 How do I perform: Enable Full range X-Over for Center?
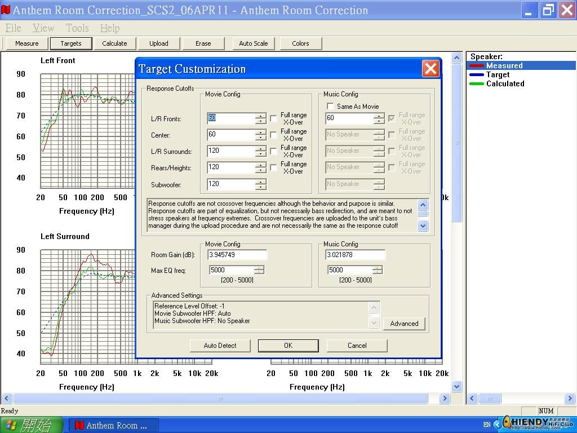click(273, 135)
